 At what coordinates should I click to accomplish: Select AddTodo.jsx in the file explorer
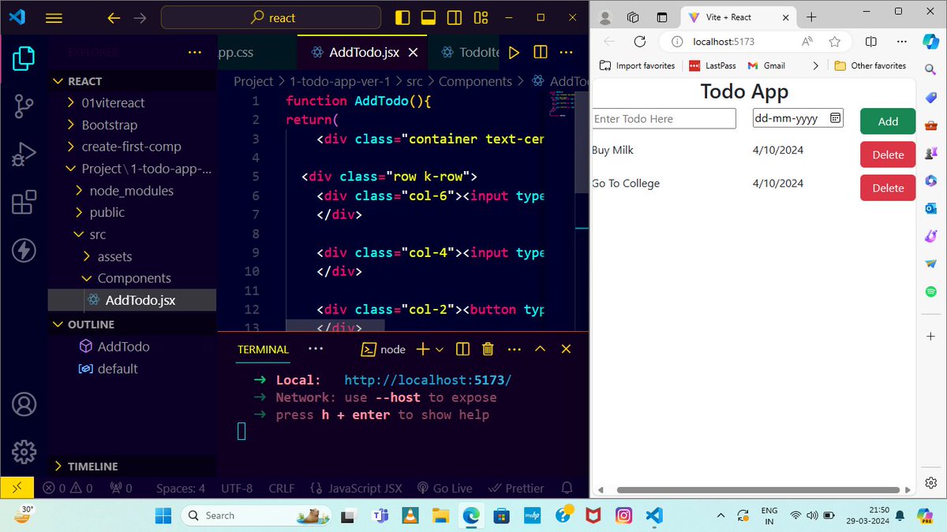[132, 300]
